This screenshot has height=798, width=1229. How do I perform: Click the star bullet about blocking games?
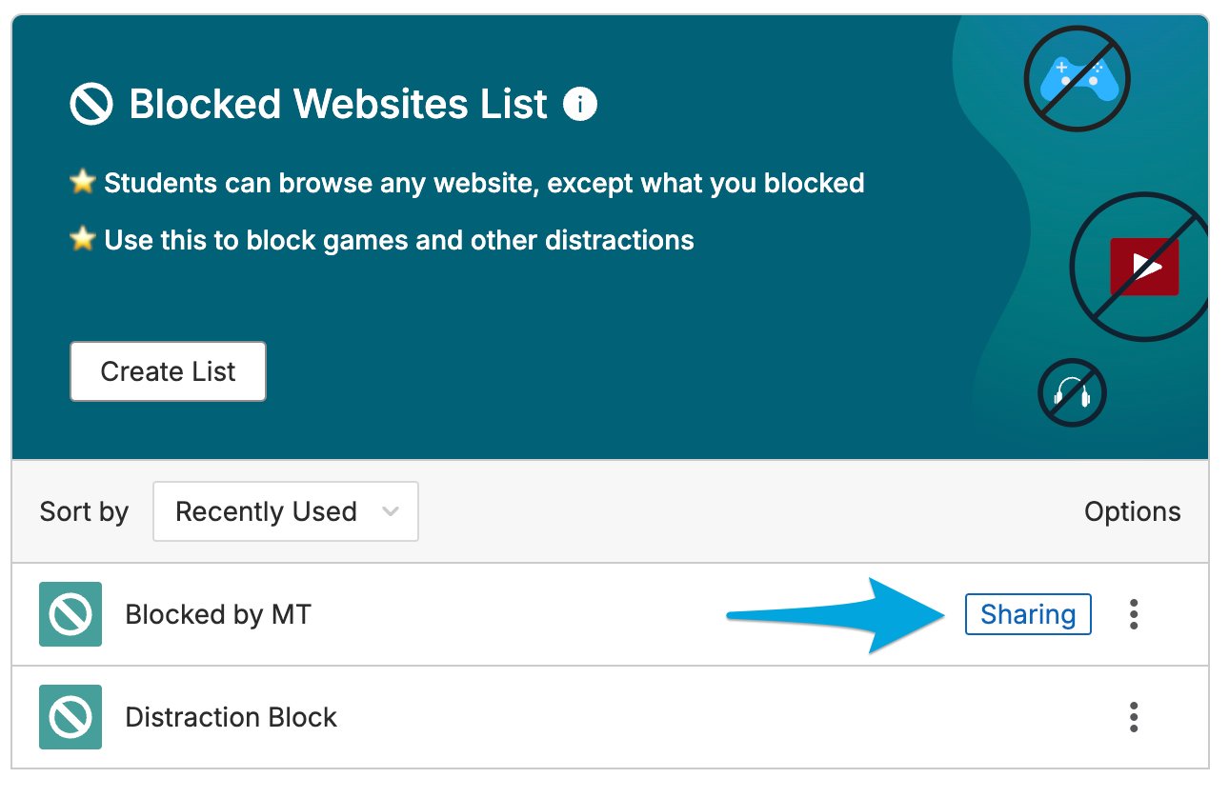(83, 238)
